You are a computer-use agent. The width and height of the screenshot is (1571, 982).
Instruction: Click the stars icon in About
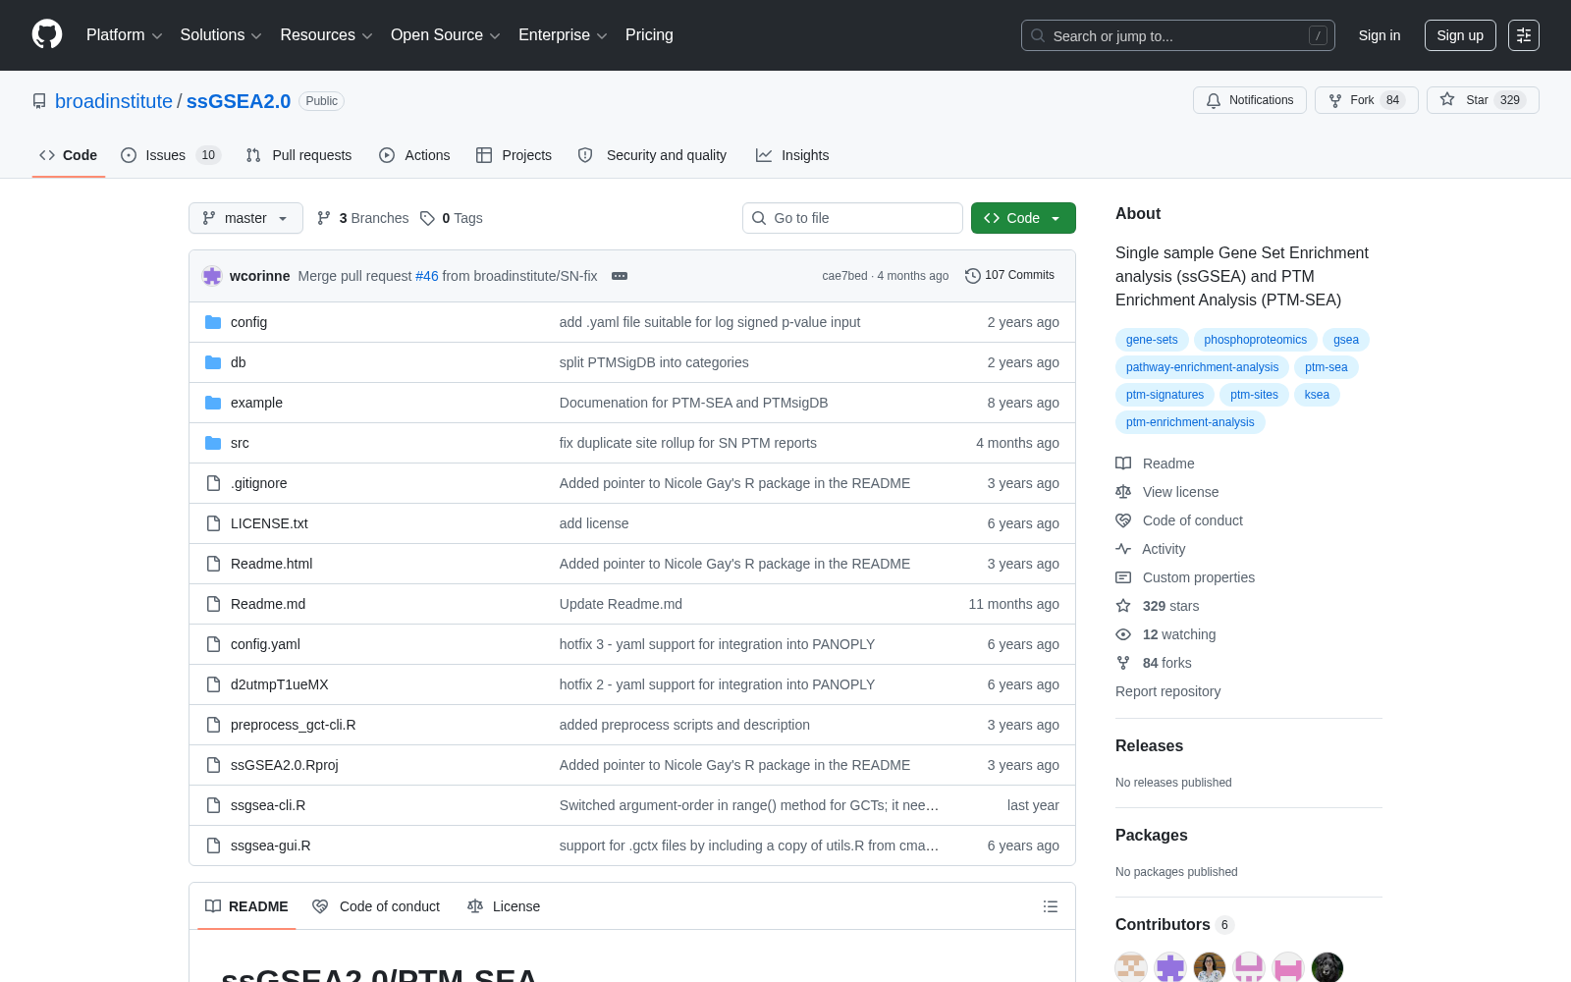click(x=1123, y=606)
